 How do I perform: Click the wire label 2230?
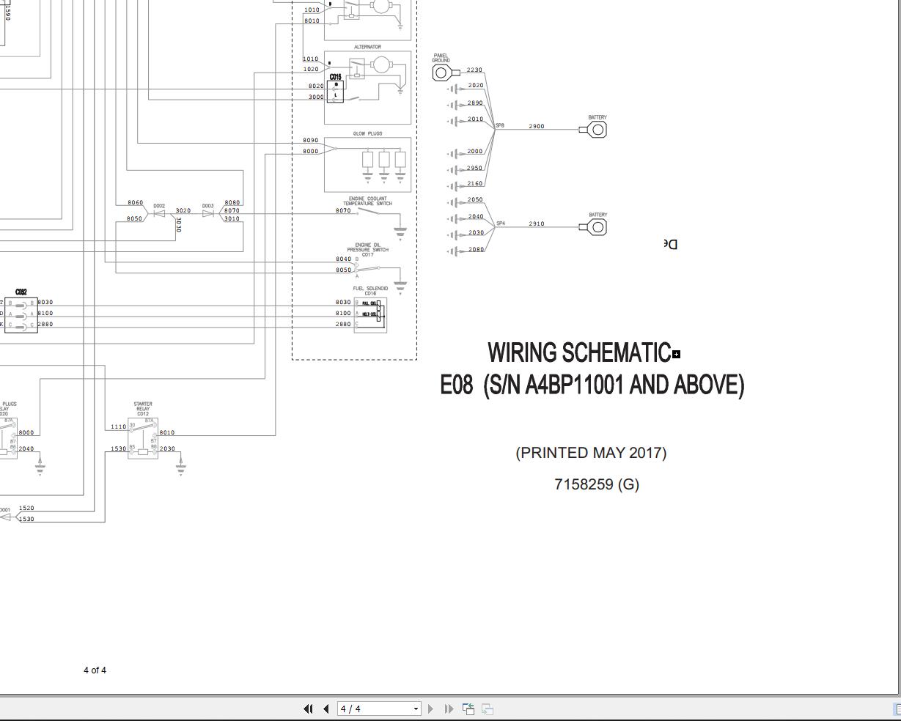(x=474, y=70)
